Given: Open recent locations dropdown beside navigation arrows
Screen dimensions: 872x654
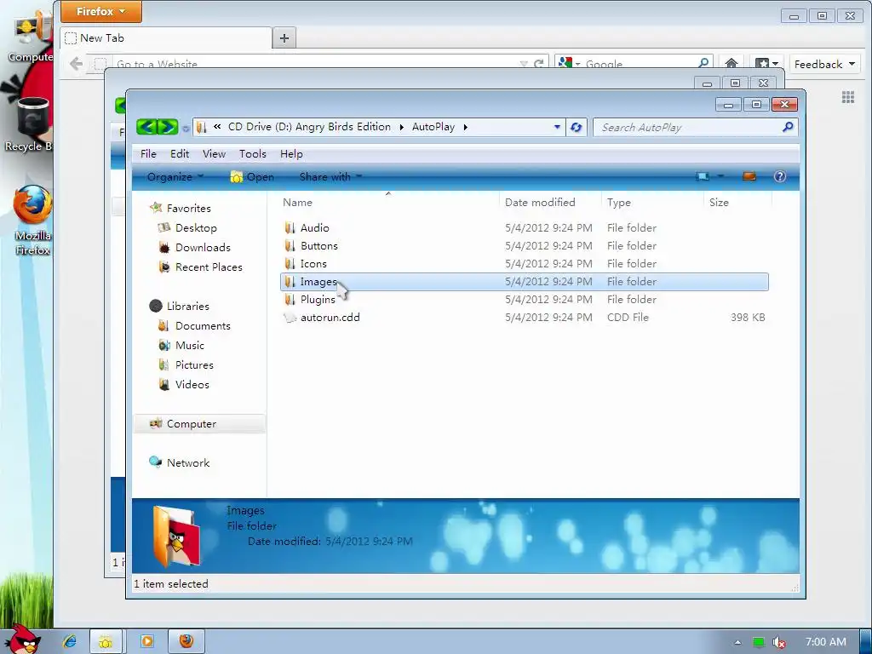Looking at the screenshot, I should pos(186,129).
